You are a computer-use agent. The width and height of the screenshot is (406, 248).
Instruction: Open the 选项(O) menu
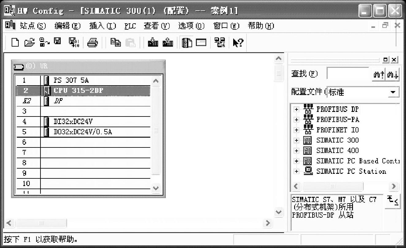click(x=192, y=26)
